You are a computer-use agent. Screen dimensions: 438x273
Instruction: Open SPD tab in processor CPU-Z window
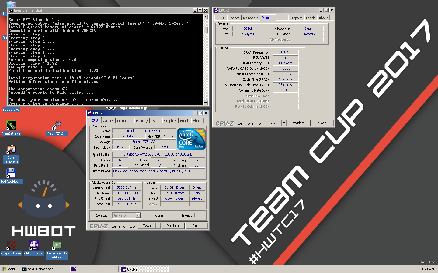point(156,121)
